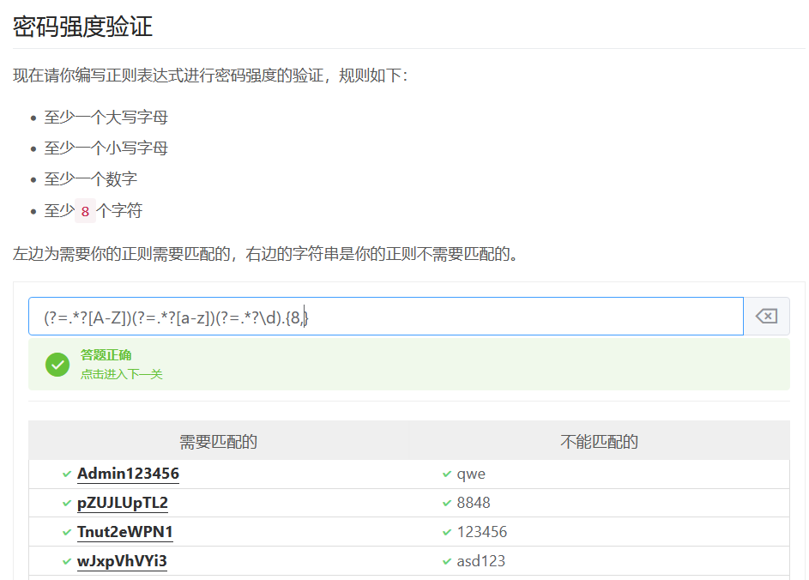The width and height of the screenshot is (809, 580).
Task: Click the asd123 non-matching string
Action: (480, 561)
